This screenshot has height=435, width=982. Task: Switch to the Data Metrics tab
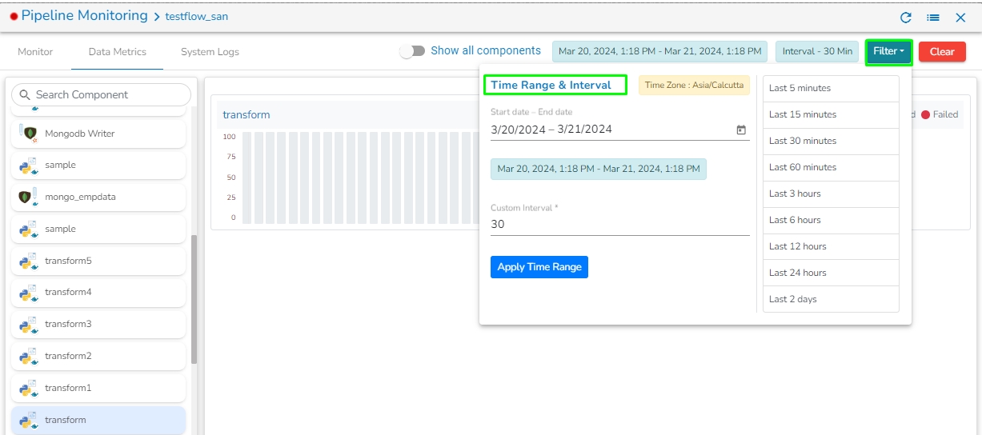click(x=118, y=51)
